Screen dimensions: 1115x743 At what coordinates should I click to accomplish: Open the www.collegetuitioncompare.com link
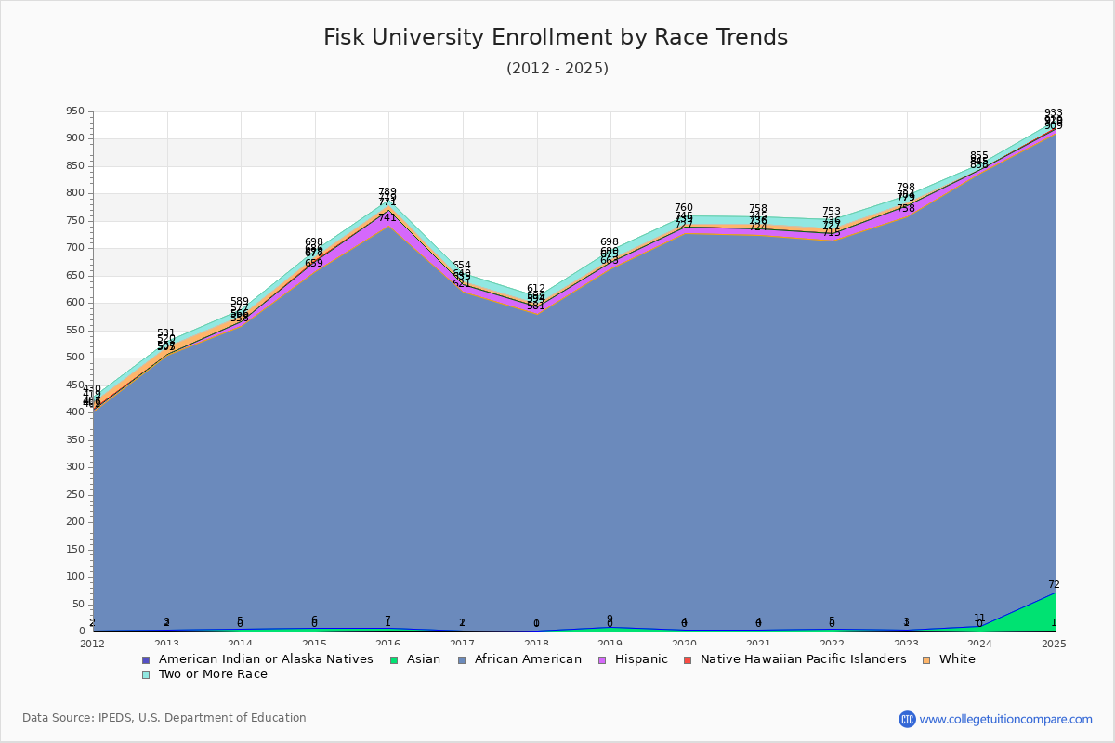pyautogui.click(x=1006, y=719)
